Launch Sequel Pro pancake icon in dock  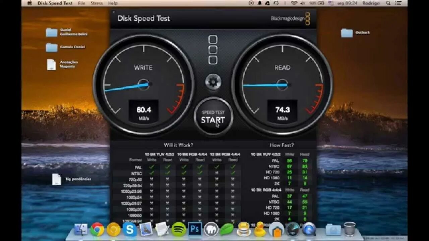pos(244,229)
